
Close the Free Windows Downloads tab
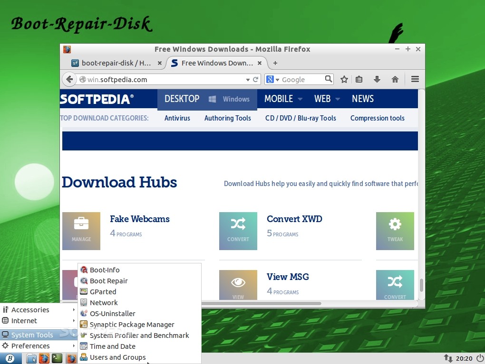pyautogui.click(x=260, y=63)
